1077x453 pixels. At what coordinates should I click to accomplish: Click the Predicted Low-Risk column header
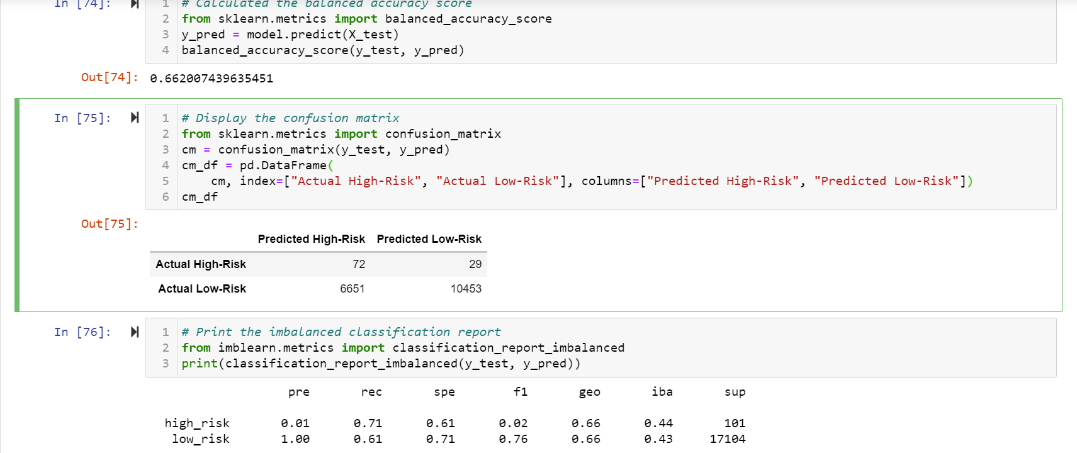point(429,239)
